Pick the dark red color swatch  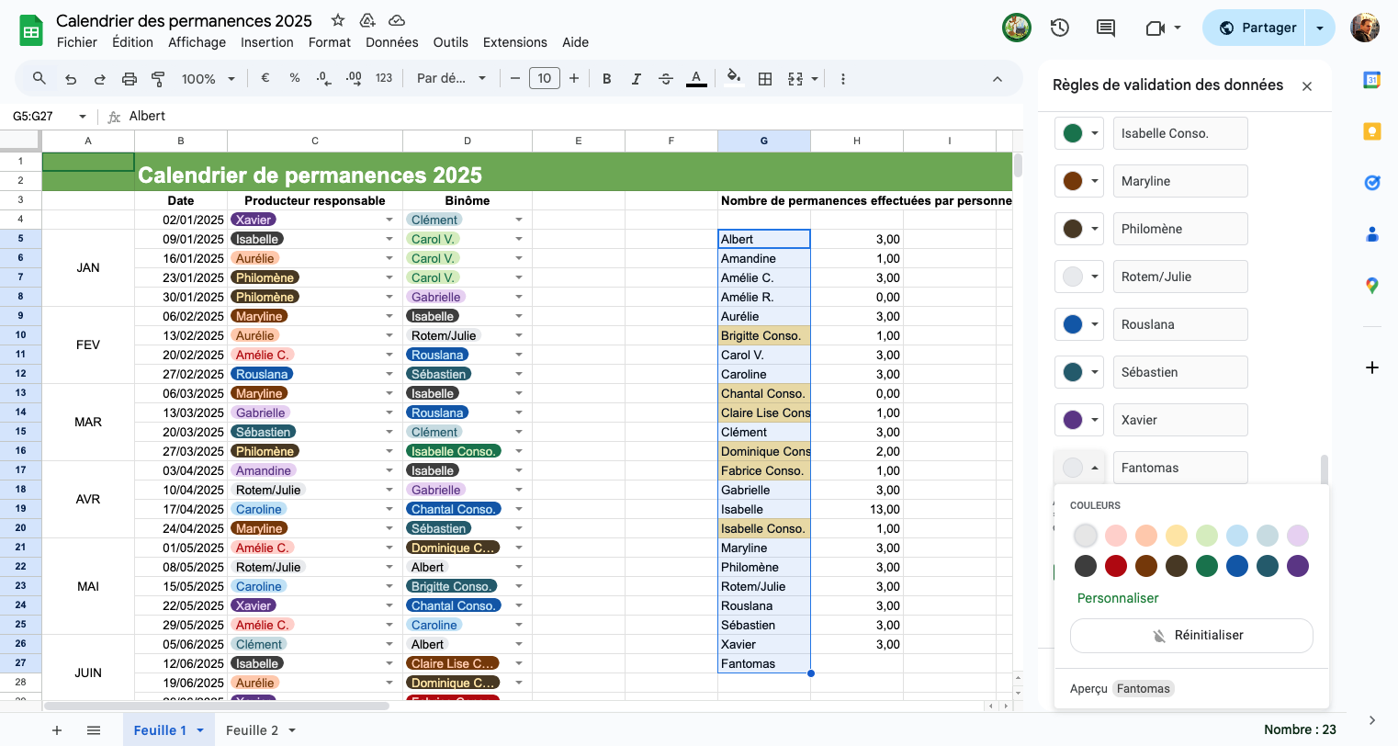pos(1116,566)
